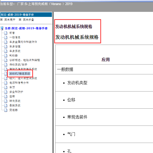This screenshot has width=153, height=153.
Task: Open the 安全和防护 section
Action: pyautogui.click(x=16, y=92)
